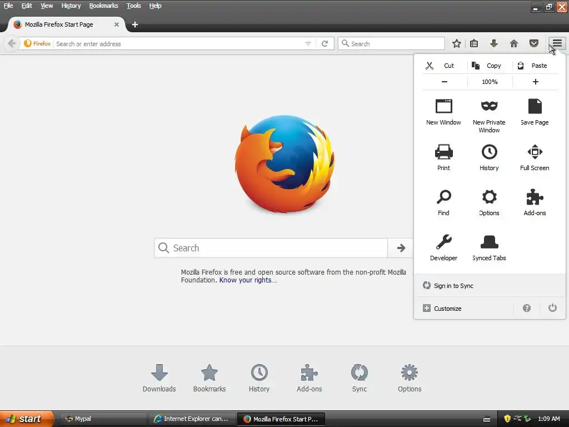The image size is (569, 427).
Task: Click the Save Page icon
Action: (x=535, y=106)
